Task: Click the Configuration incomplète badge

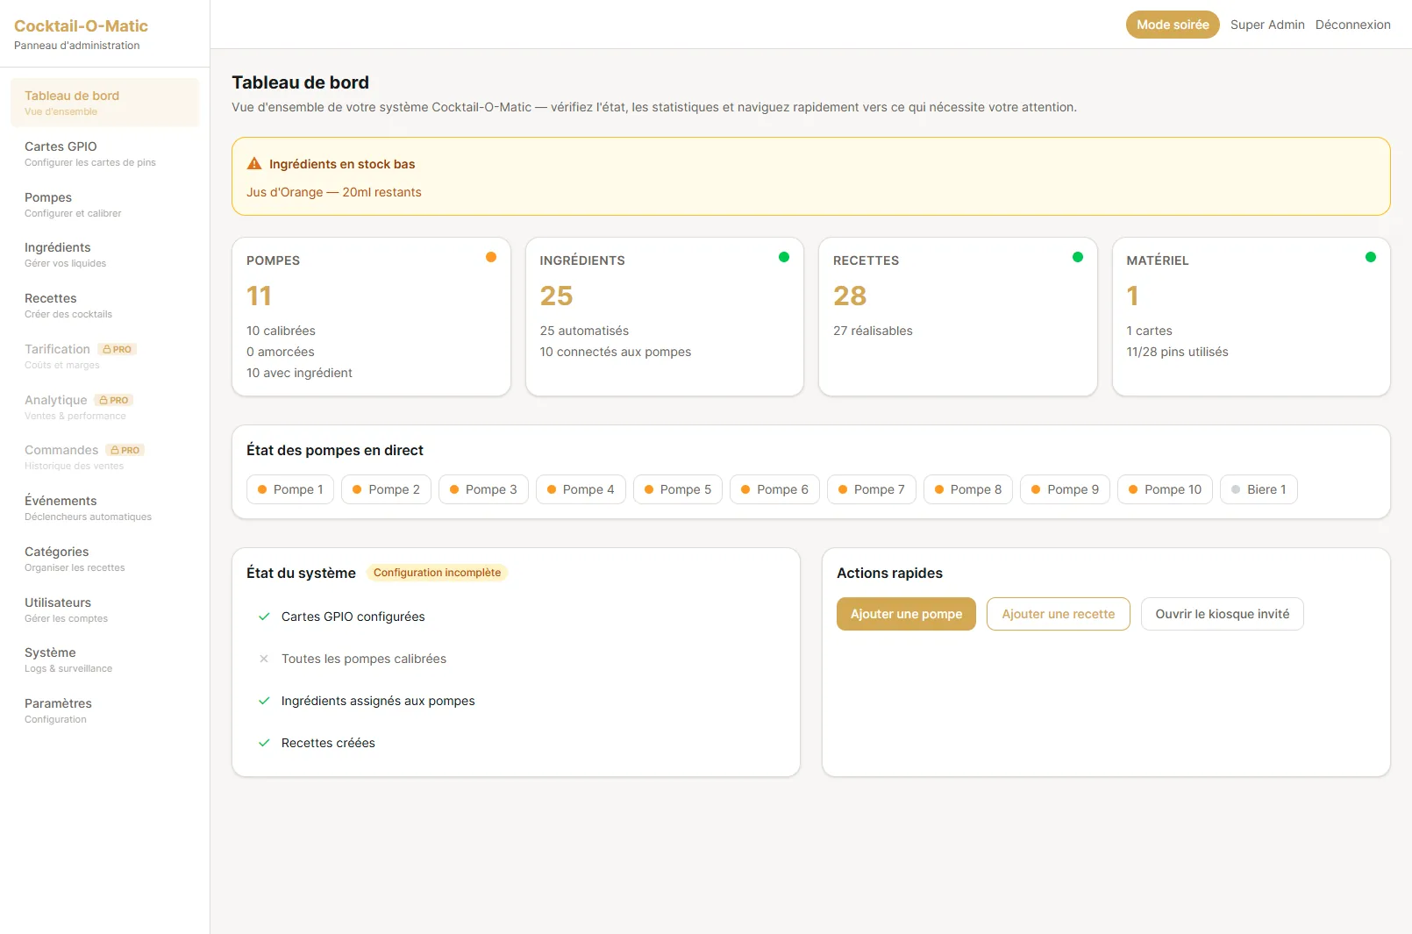Action: [x=437, y=573]
